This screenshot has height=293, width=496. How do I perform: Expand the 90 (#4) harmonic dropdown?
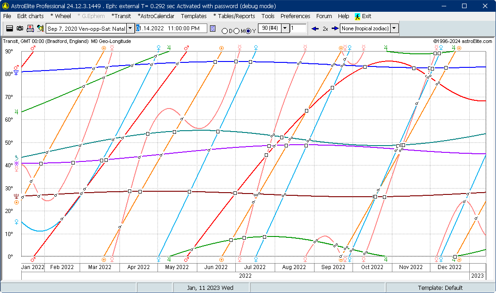point(285,28)
